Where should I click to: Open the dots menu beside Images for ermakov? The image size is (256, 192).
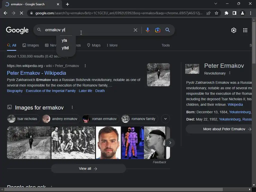coord(72,107)
